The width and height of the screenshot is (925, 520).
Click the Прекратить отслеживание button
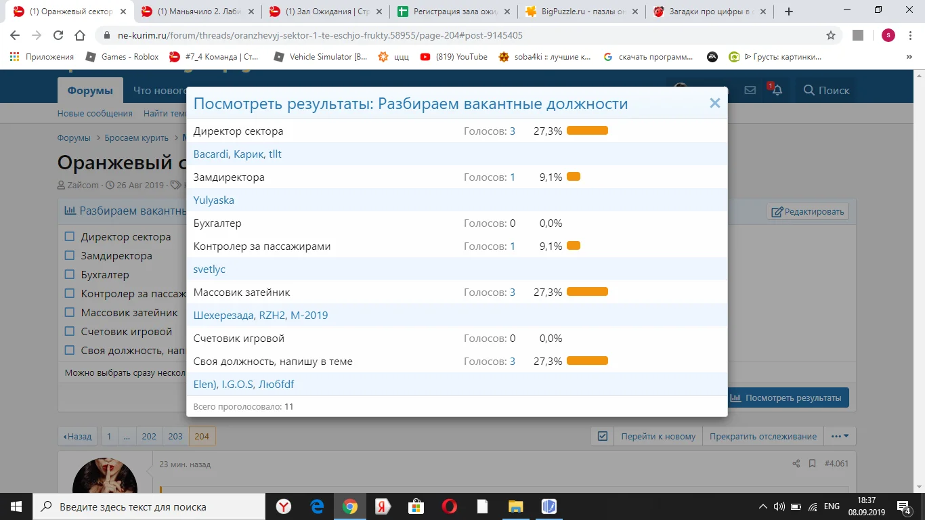tap(762, 436)
